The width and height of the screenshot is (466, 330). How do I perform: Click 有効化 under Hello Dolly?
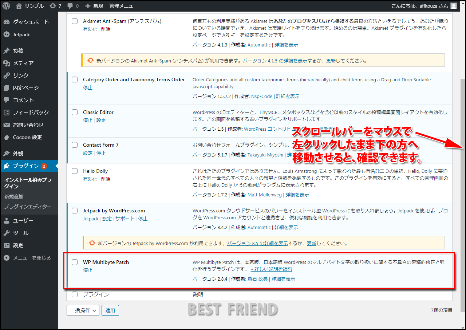tap(90, 179)
